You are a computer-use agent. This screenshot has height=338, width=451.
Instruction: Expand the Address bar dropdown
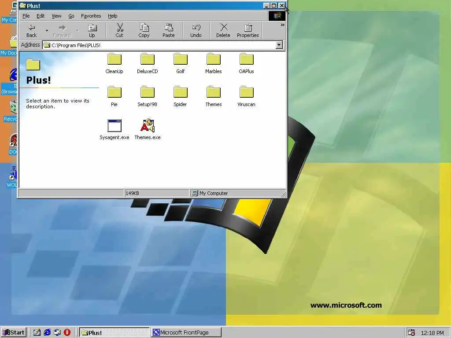coord(279,45)
